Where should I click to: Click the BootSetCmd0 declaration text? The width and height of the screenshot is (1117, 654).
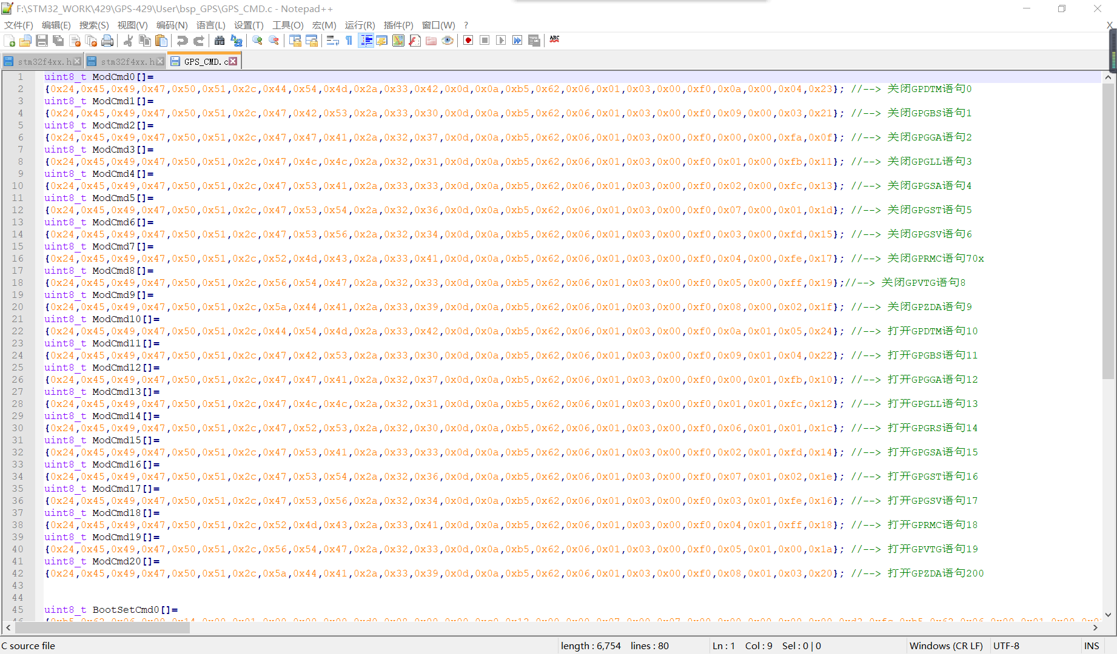111,610
